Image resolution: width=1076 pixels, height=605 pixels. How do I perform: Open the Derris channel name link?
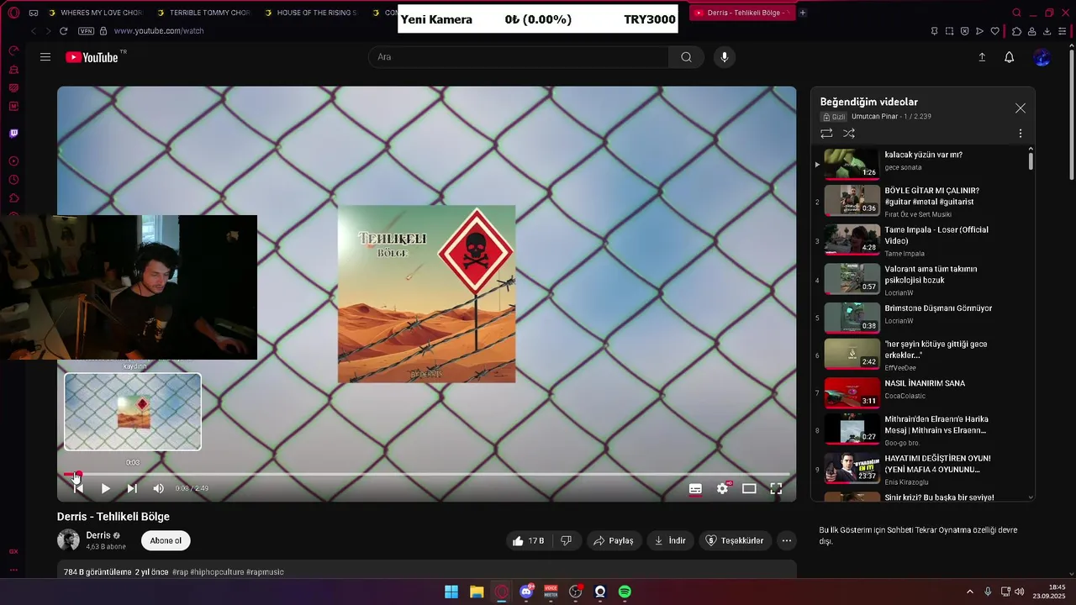(98, 535)
